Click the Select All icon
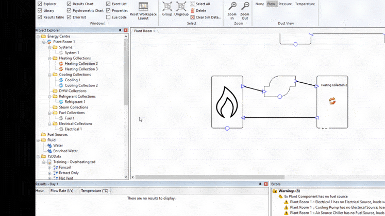The height and width of the screenshot is (216, 385). pyautogui.click(x=193, y=4)
